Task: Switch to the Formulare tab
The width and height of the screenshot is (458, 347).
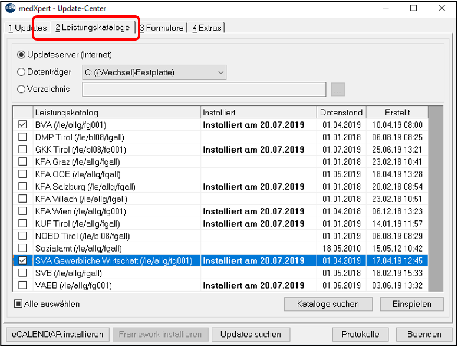Action: tap(162, 28)
